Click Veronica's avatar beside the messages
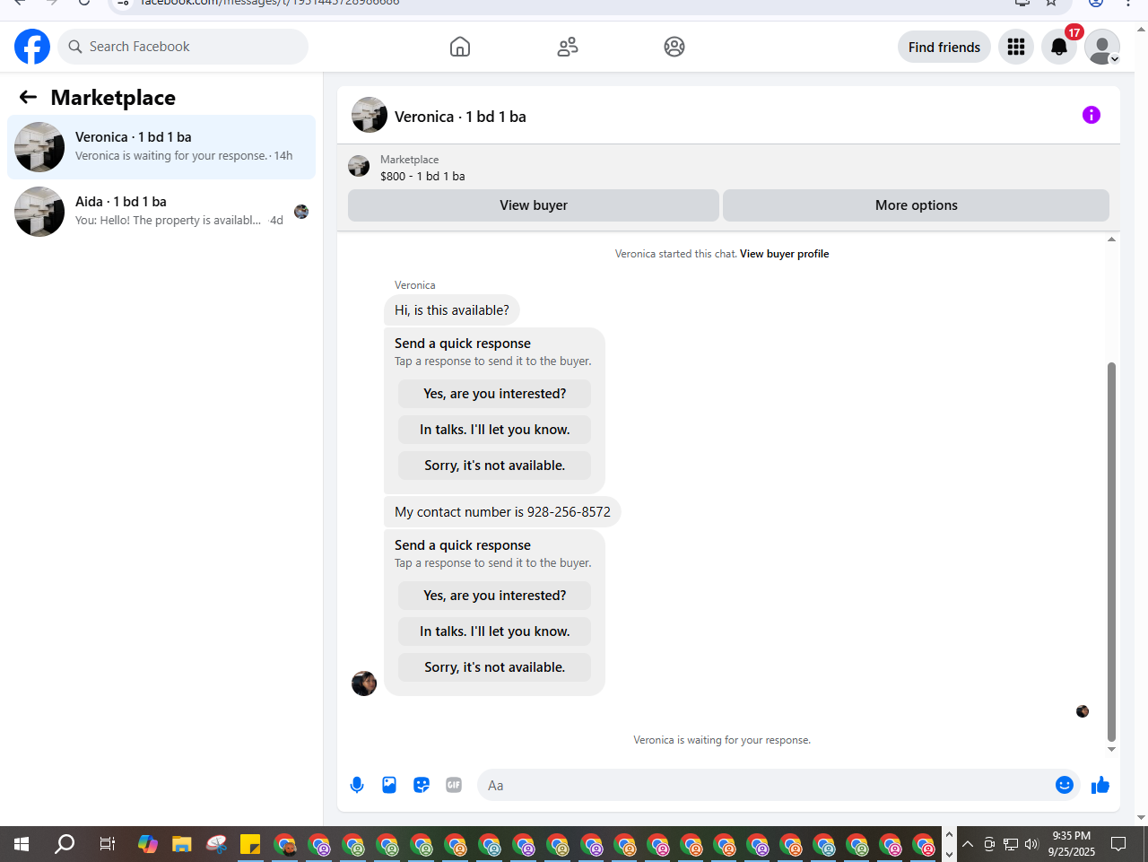This screenshot has height=862, width=1148. coord(364,684)
